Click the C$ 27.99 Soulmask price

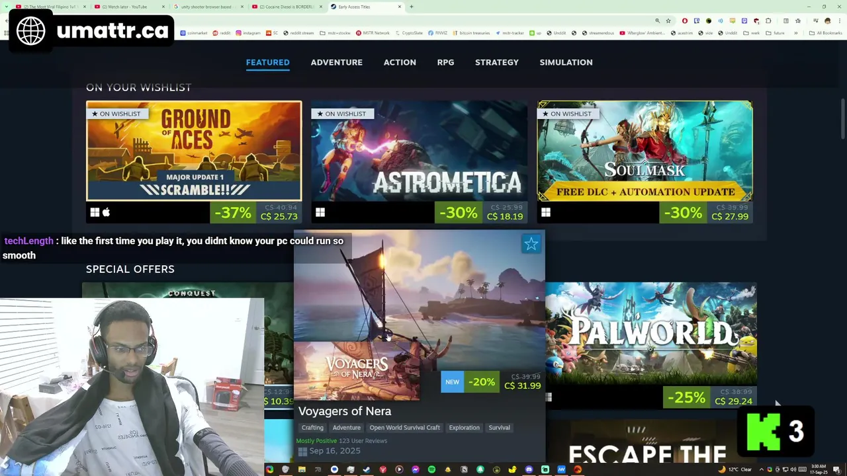click(x=730, y=216)
